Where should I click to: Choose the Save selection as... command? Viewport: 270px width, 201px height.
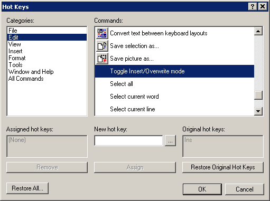pos(174,46)
